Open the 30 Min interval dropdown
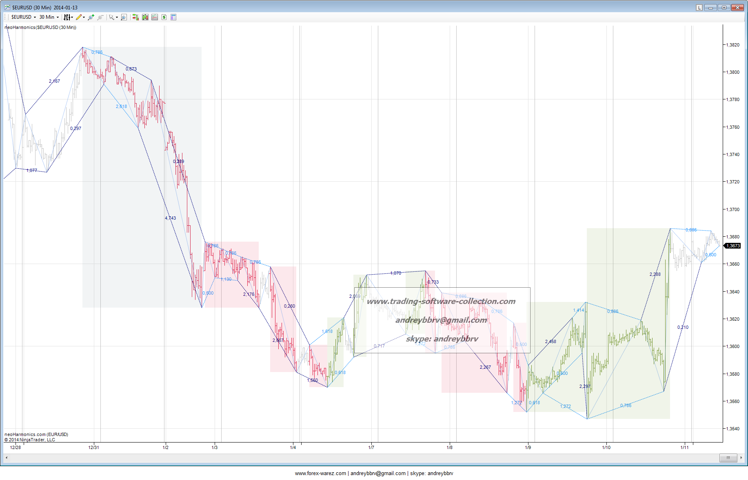 [49, 17]
